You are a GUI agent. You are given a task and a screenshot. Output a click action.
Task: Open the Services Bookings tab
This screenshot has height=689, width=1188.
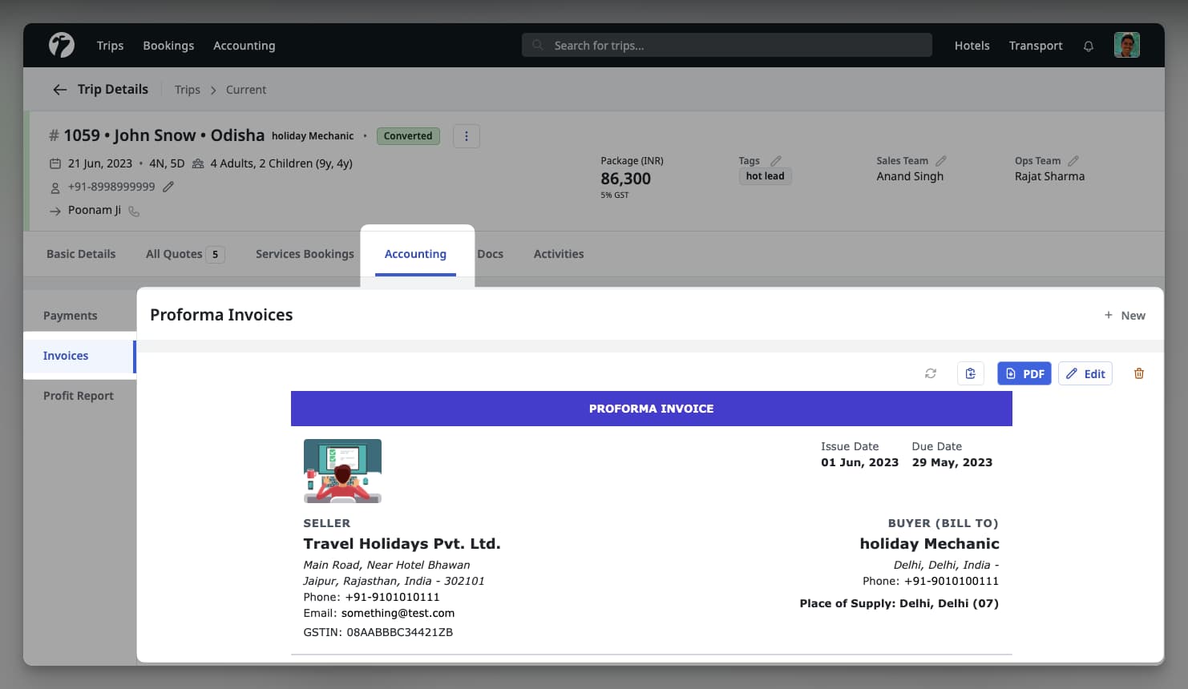(x=305, y=253)
